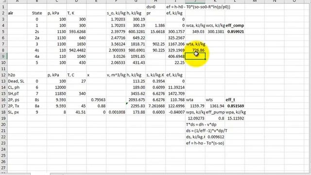The height and width of the screenshot is (175, 311).
Task: Click the 0.009612 ds value
Action: [x=215, y=137]
